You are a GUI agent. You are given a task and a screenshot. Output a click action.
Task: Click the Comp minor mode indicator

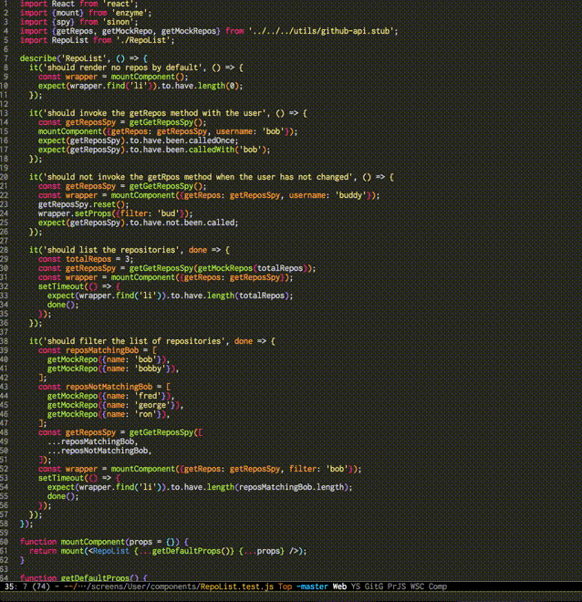[x=439, y=586]
